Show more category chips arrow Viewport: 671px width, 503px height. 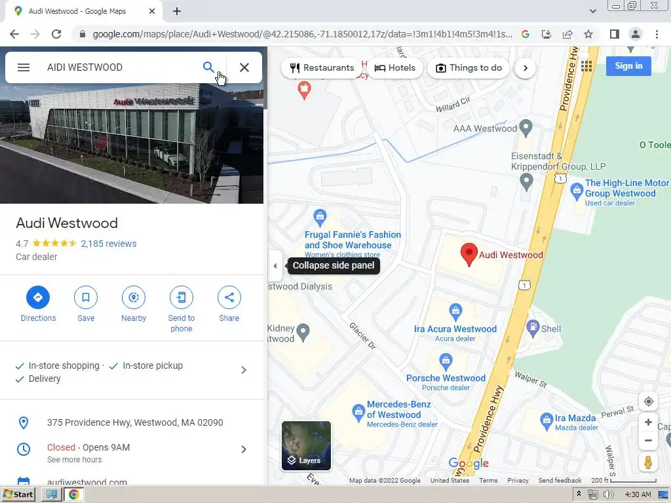pyautogui.click(x=525, y=68)
